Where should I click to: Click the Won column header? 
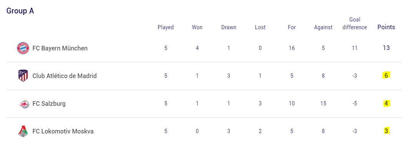pyautogui.click(x=197, y=27)
